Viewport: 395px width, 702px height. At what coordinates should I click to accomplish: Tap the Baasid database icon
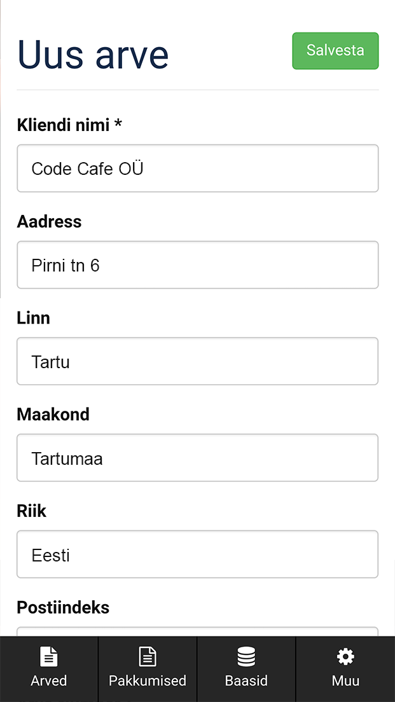coord(246,656)
